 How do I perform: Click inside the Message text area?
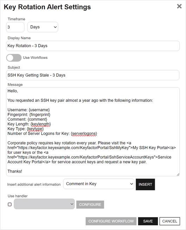[x=93, y=132]
